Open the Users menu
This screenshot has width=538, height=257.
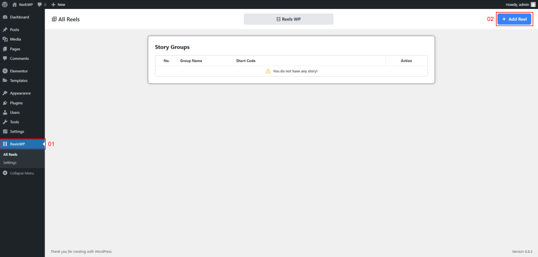[15, 112]
